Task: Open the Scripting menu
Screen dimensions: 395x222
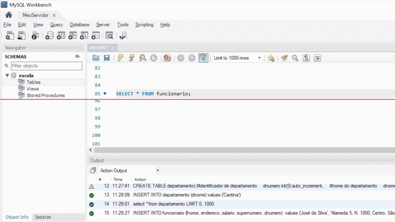Action: 144,25
